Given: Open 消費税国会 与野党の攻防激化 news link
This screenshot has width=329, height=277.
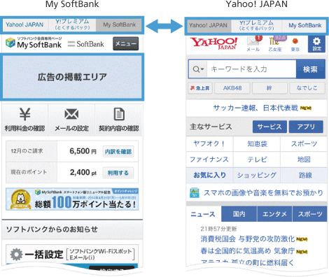Looking at the screenshot, I should coord(248,239).
